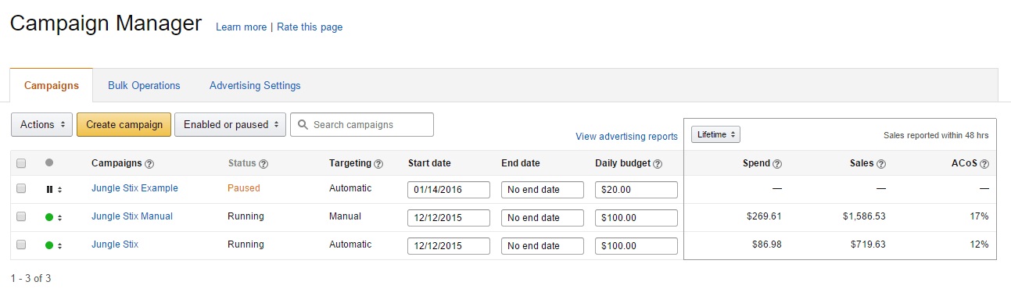Click the $86.98 spend value
The width and height of the screenshot is (1011, 289).
(766, 244)
